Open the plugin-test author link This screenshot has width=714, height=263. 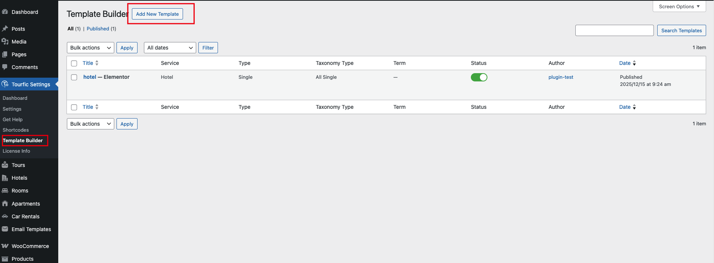(x=561, y=77)
